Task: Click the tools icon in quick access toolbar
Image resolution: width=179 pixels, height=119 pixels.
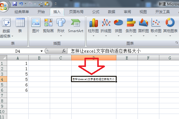Action: click(40, 4)
